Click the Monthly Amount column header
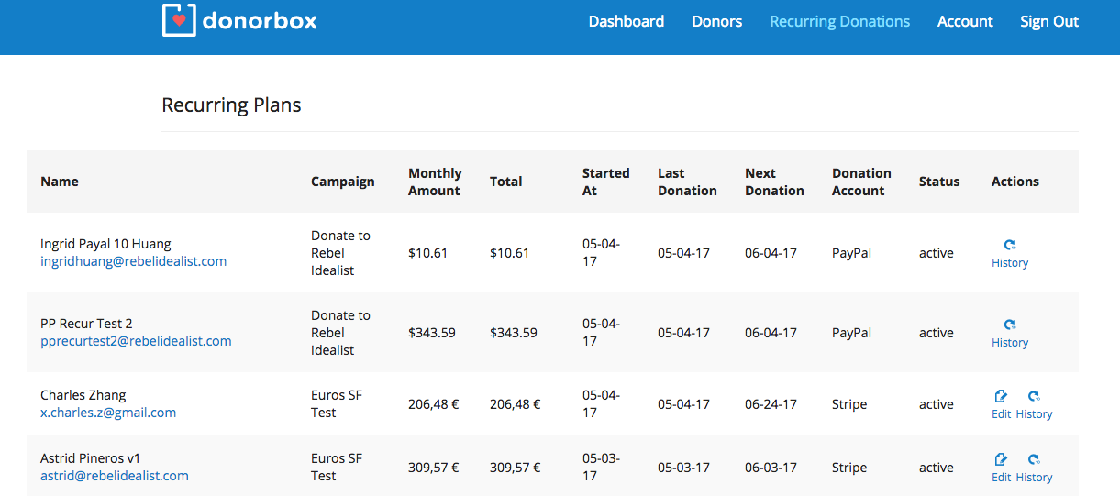 435,182
